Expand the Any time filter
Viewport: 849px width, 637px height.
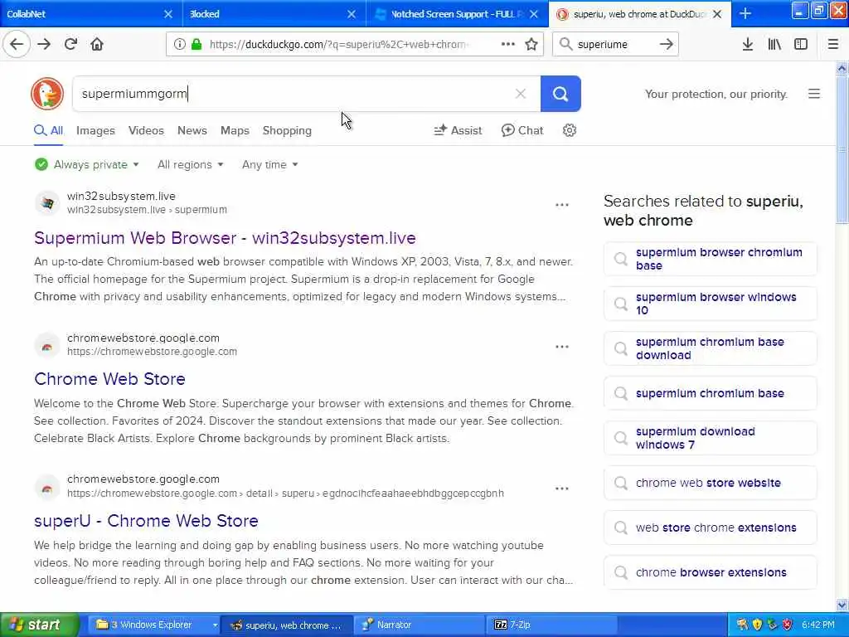coord(270,165)
